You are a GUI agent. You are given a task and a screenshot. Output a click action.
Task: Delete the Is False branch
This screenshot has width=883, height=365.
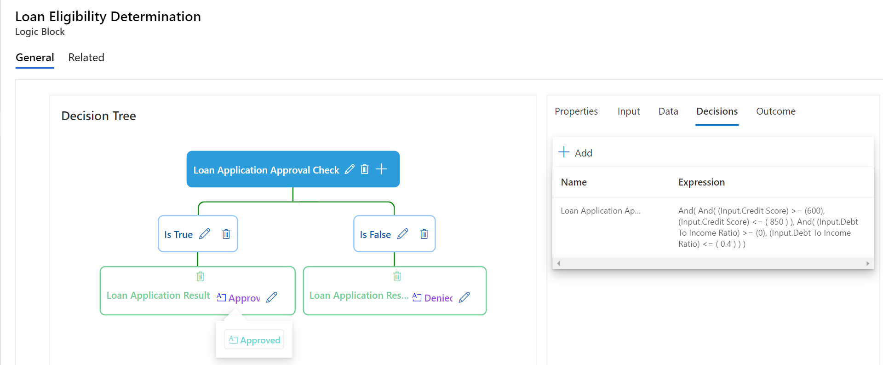424,234
